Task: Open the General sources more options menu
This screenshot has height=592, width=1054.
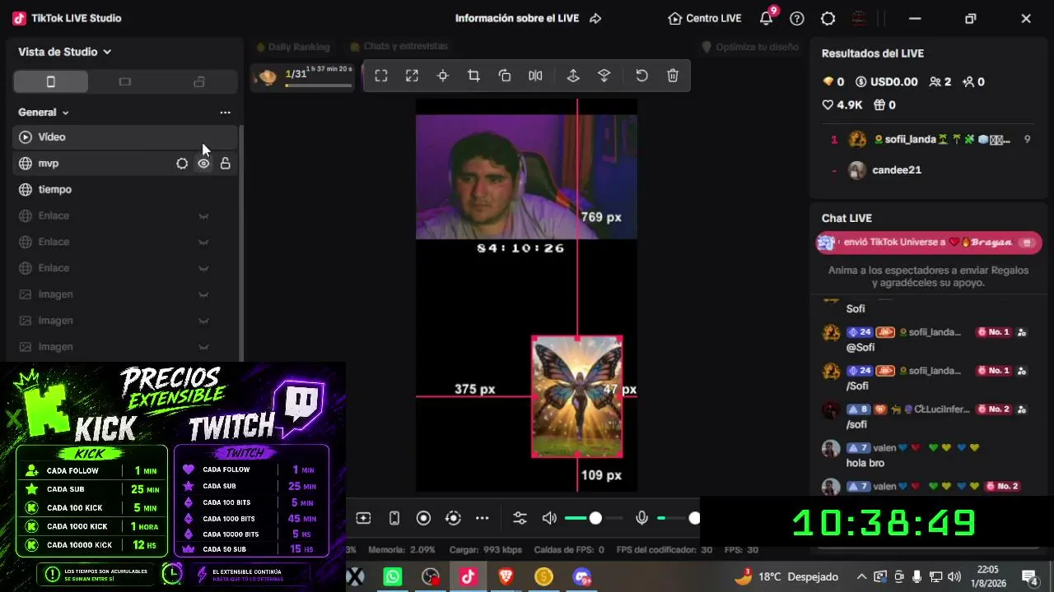Action: 225,113
